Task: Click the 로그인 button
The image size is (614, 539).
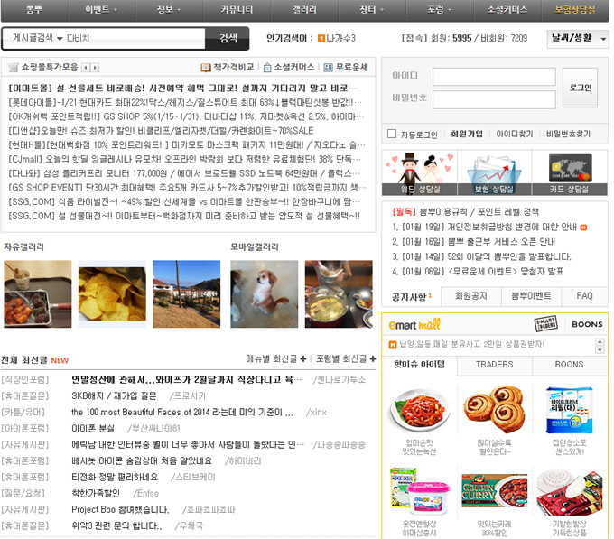Action: click(580, 88)
